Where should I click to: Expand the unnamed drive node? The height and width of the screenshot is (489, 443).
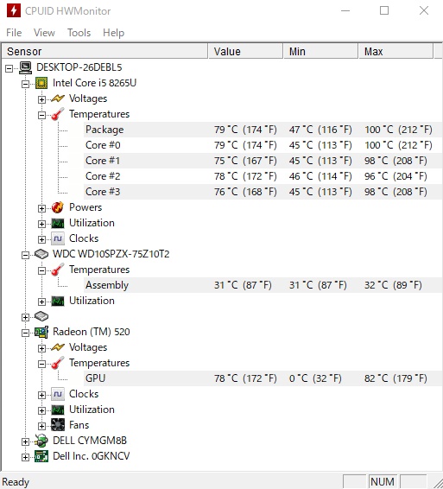pyautogui.click(x=25, y=317)
